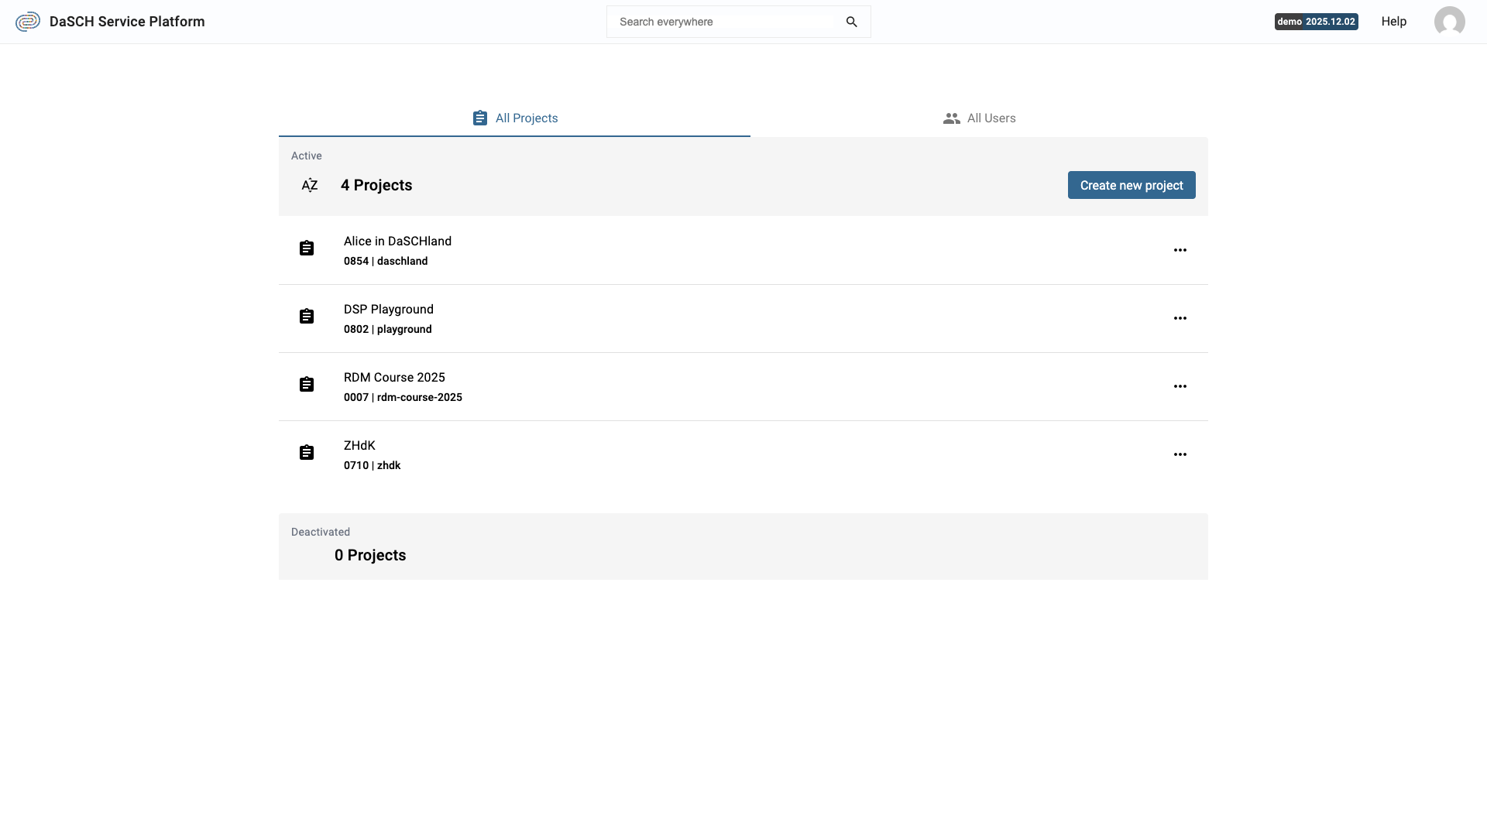Click the demo 2025.12.02 version badge
Image resolution: width=1487 pixels, height=836 pixels.
[x=1316, y=22]
